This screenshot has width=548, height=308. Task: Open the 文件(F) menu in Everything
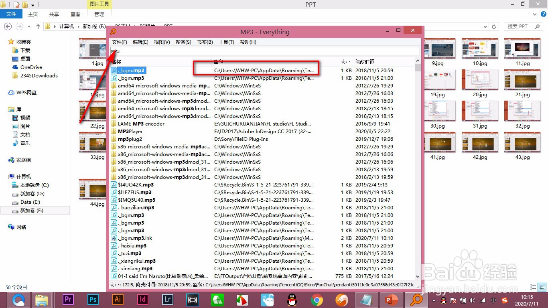119,42
